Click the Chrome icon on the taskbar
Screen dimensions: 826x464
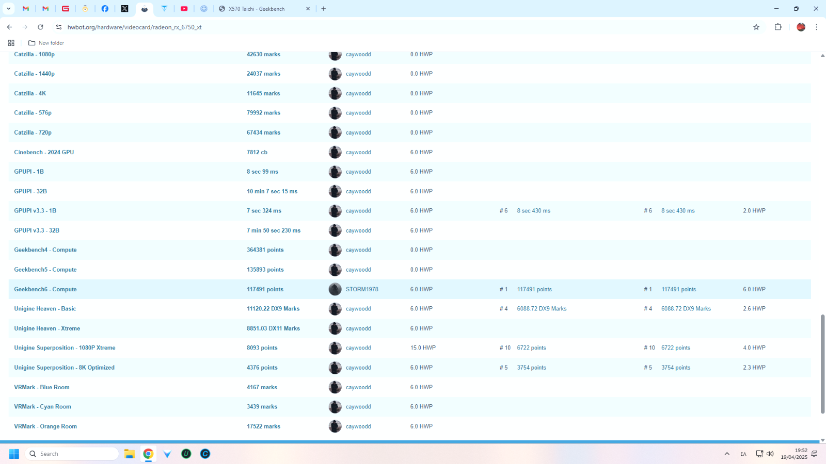[148, 454]
